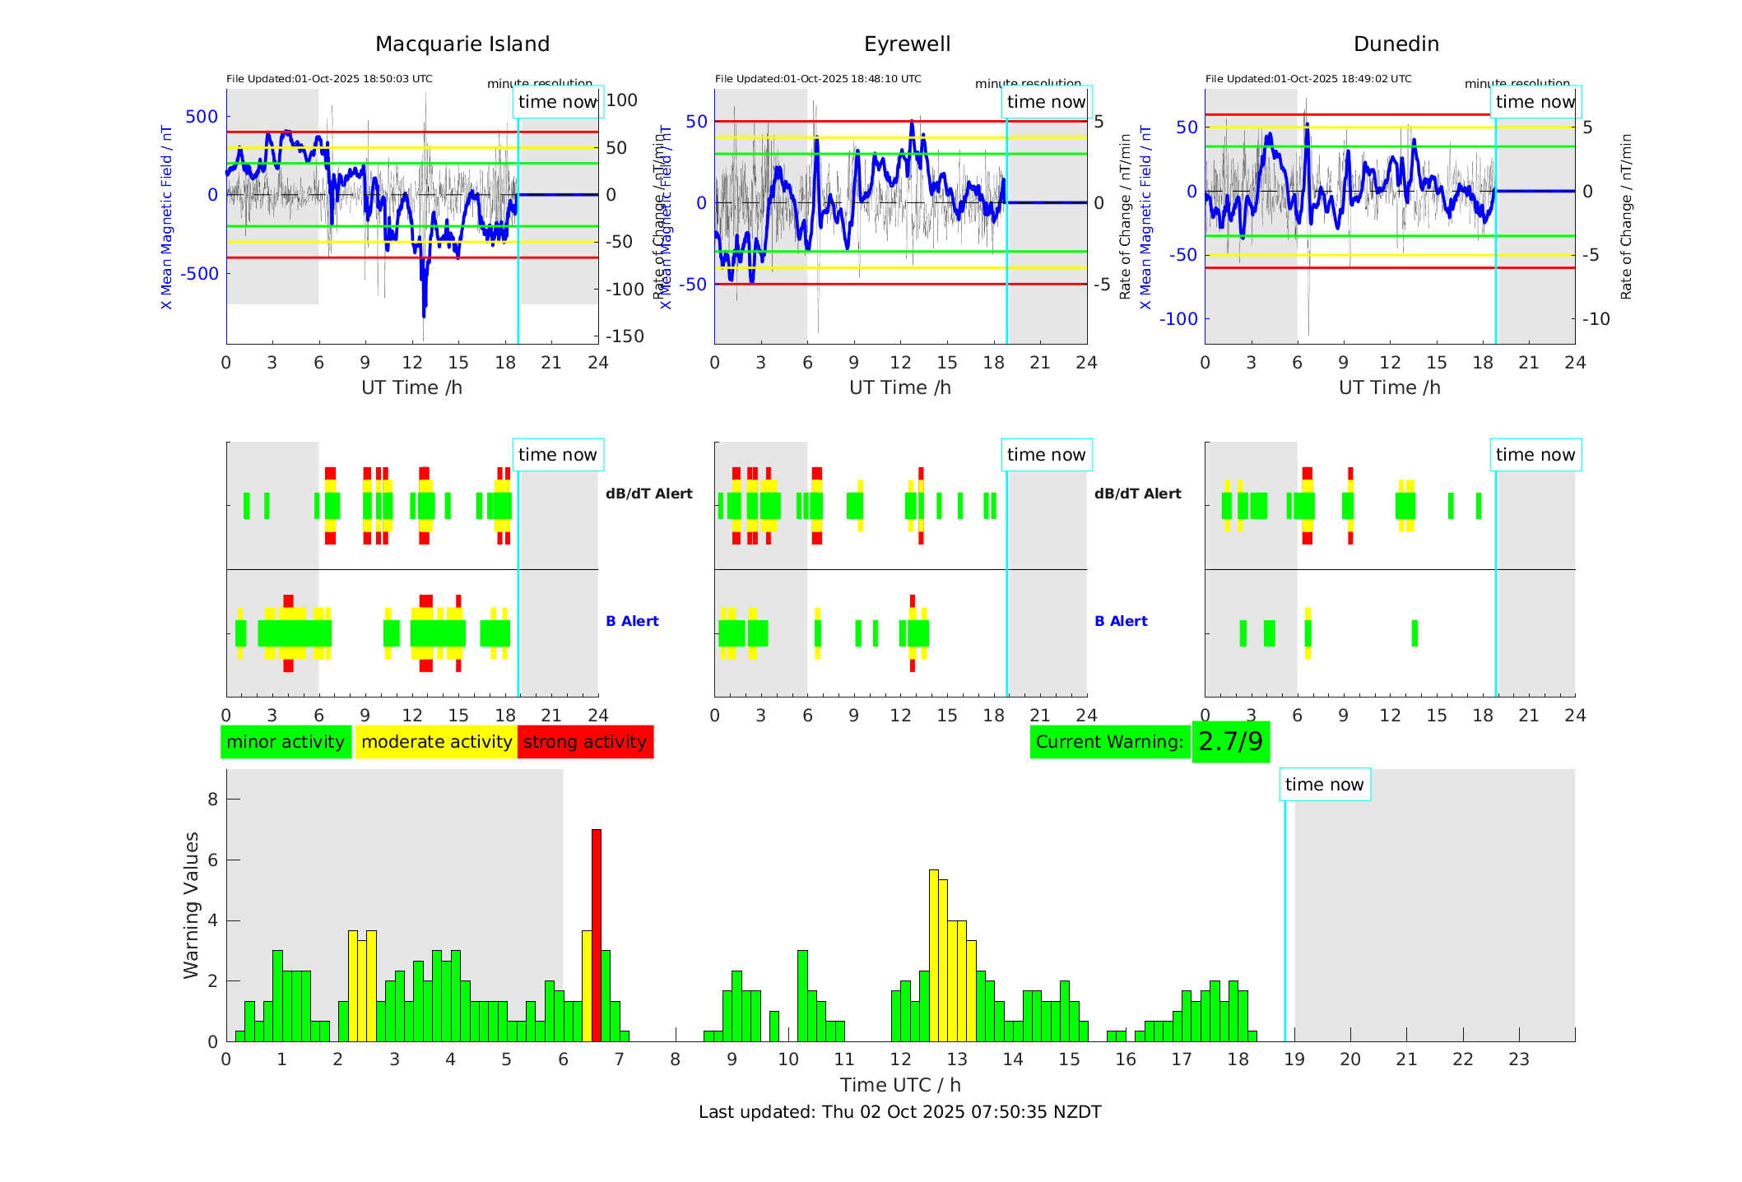Viewport: 1742px width, 1182px height.
Task: Click the time now label in bottom chart
Action: pos(1324,785)
